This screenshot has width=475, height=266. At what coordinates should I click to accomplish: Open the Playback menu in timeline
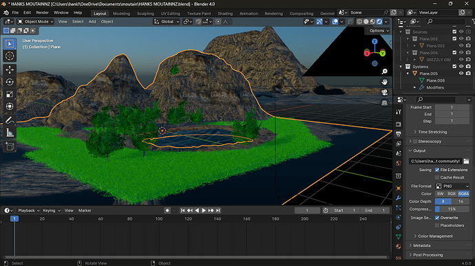(x=28, y=210)
